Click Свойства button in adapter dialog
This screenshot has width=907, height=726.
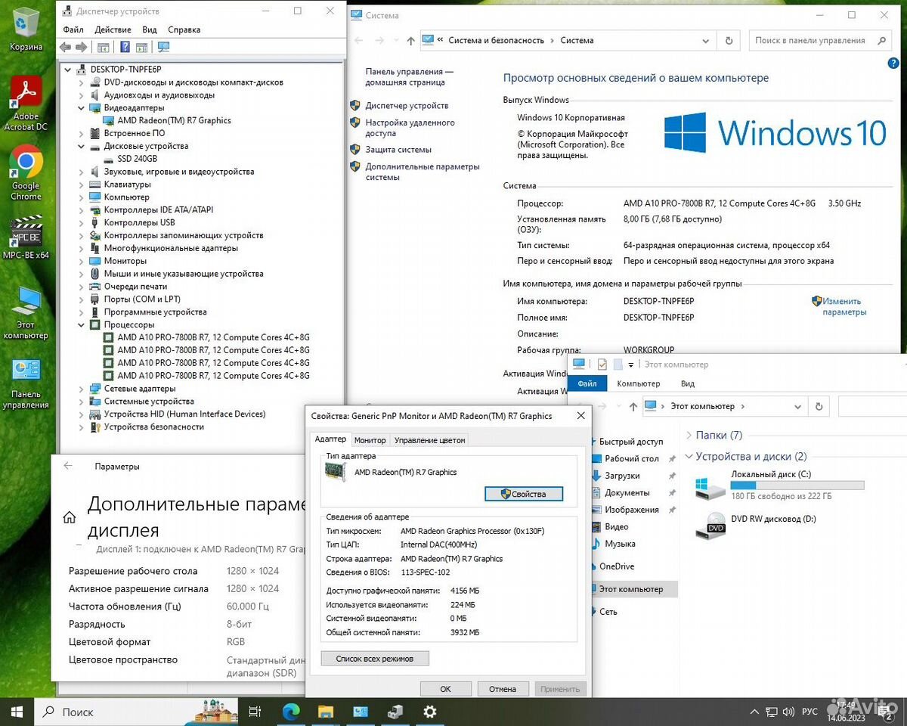[x=524, y=494]
